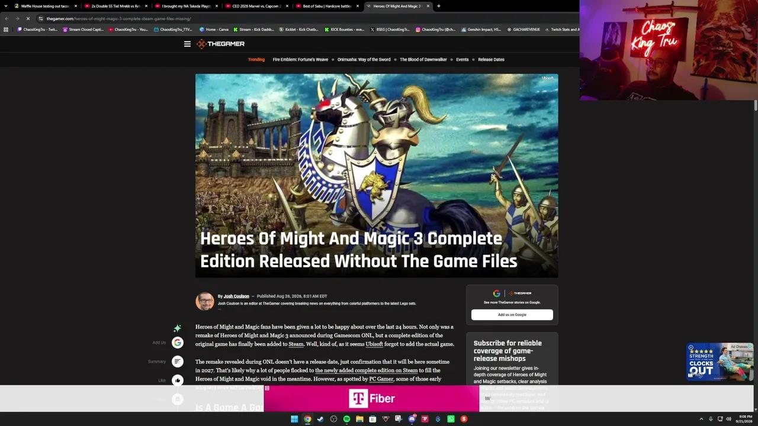
Task: Like the article with thumbs-up icon
Action: click(178, 380)
